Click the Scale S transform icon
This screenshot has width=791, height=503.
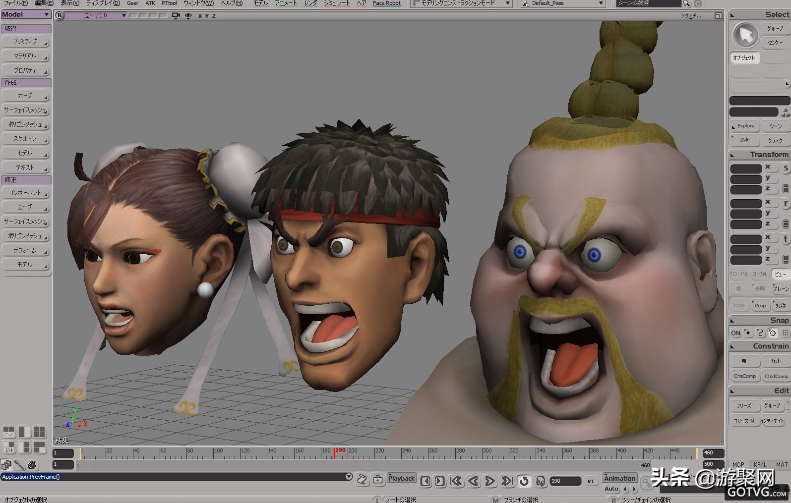(x=786, y=168)
